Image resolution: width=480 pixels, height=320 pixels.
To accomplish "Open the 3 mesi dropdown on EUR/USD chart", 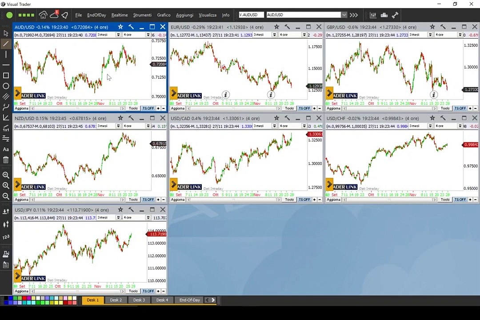I will [274, 35].
